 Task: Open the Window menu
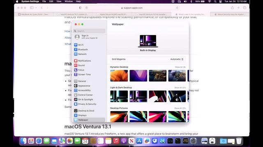(x=69, y=1)
